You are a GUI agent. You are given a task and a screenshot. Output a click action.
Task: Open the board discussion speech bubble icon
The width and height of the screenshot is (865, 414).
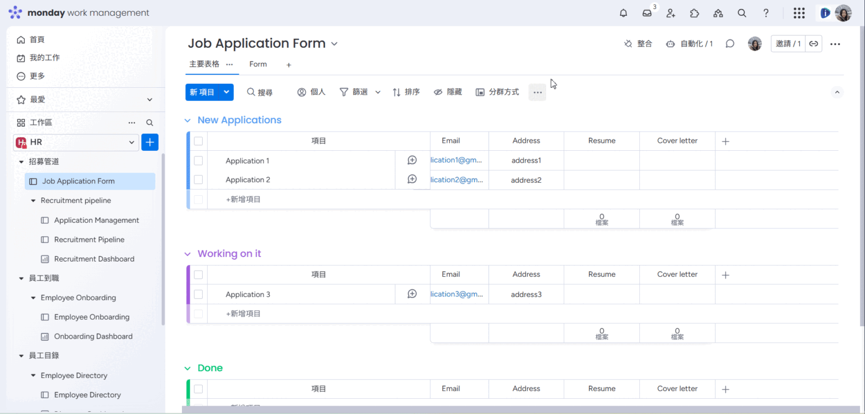(x=730, y=44)
